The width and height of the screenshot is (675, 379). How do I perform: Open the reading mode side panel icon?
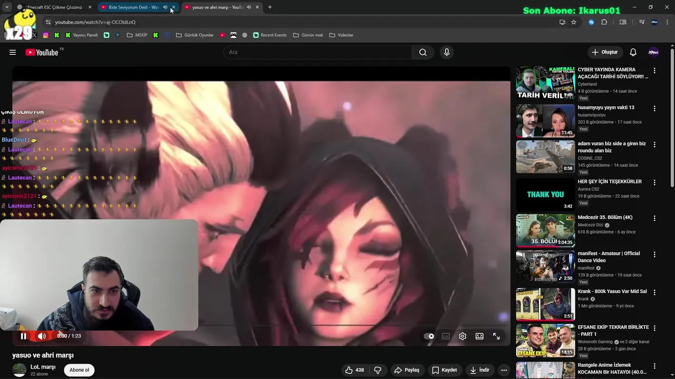tap(623, 22)
